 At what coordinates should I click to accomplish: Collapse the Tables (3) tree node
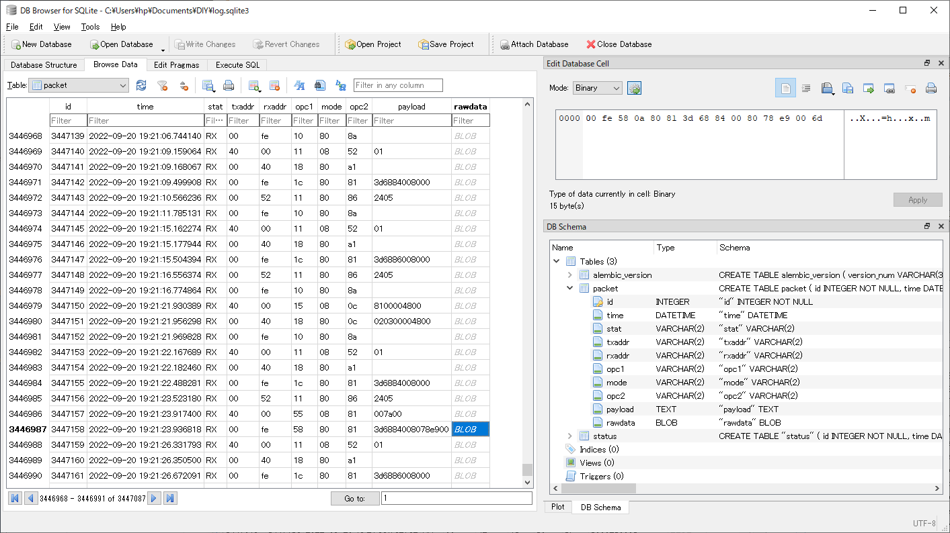(x=556, y=261)
